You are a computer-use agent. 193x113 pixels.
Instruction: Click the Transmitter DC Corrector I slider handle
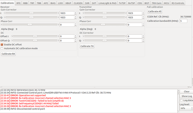(105, 36)
